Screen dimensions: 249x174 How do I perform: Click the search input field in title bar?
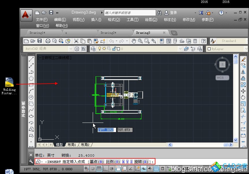click(x=129, y=13)
